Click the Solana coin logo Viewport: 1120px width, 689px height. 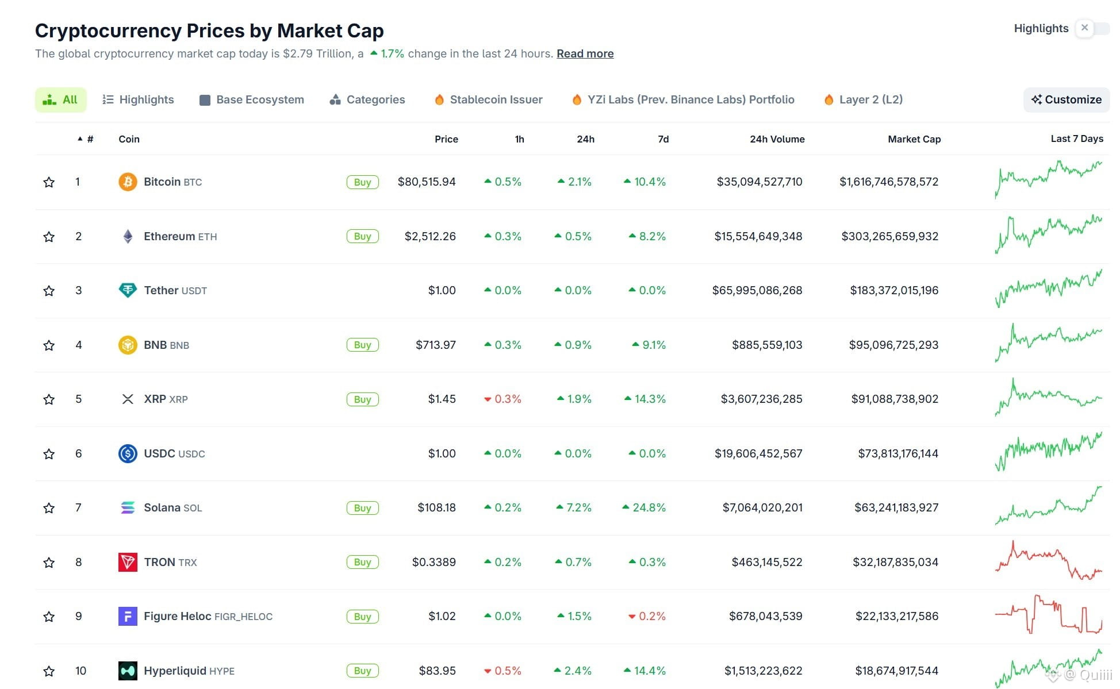pyautogui.click(x=128, y=507)
